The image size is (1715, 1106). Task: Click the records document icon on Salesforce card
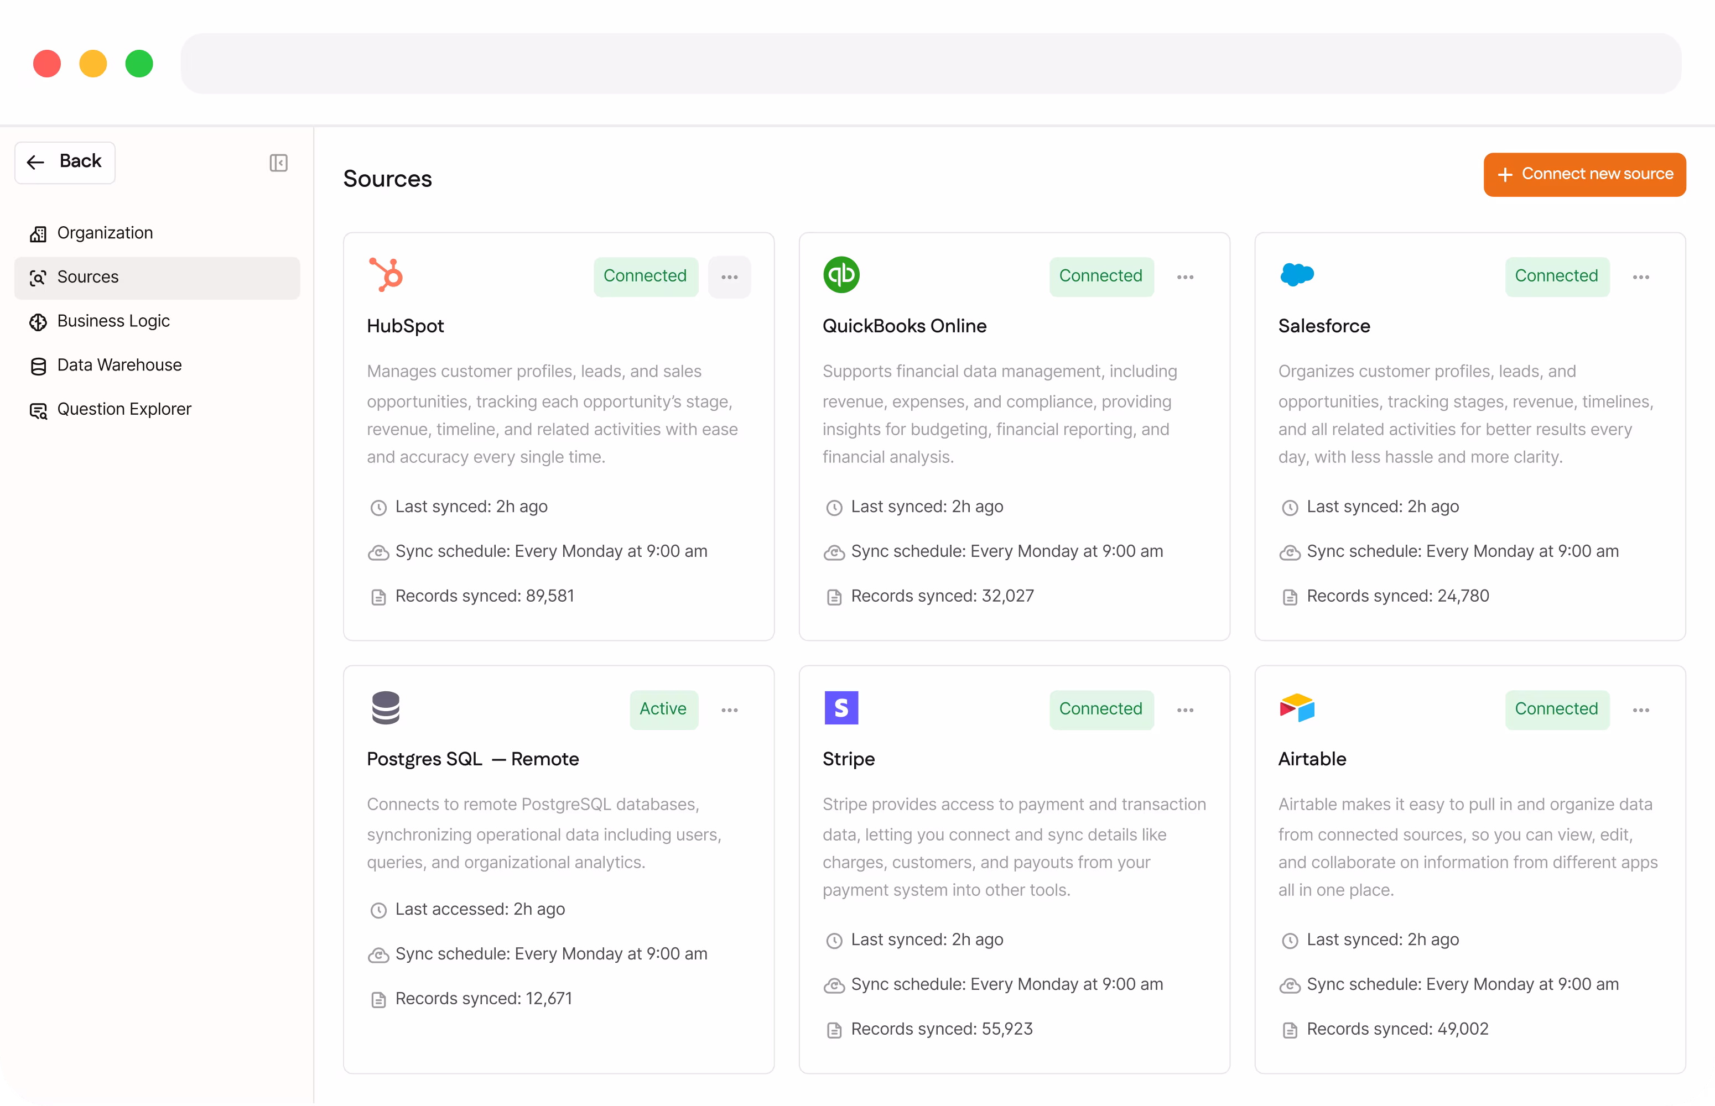click(1290, 597)
